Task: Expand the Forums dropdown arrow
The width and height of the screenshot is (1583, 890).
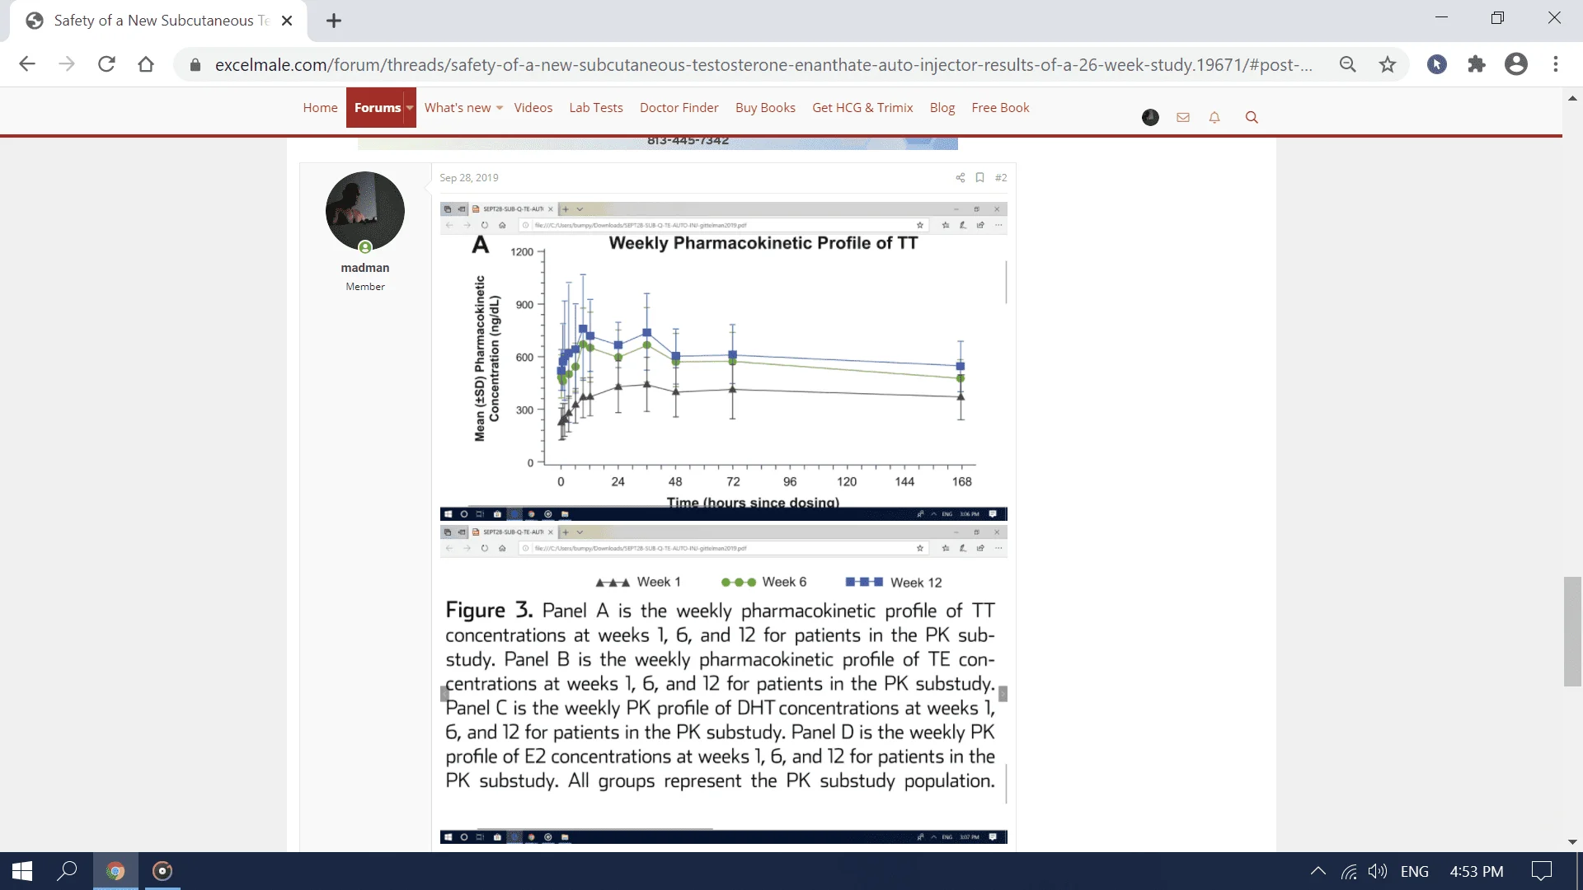Action: (x=410, y=108)
